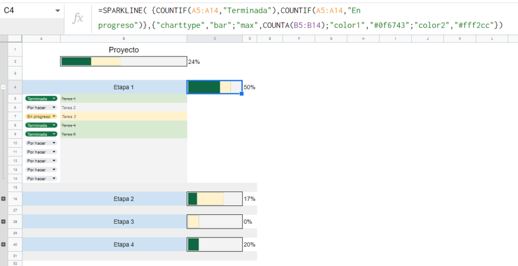518x266 pixels.
Task: Select column B header
Action: (124, 39)
